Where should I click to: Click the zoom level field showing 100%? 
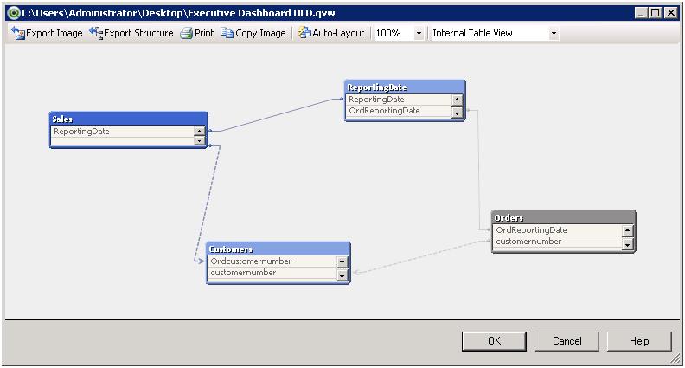394,33
